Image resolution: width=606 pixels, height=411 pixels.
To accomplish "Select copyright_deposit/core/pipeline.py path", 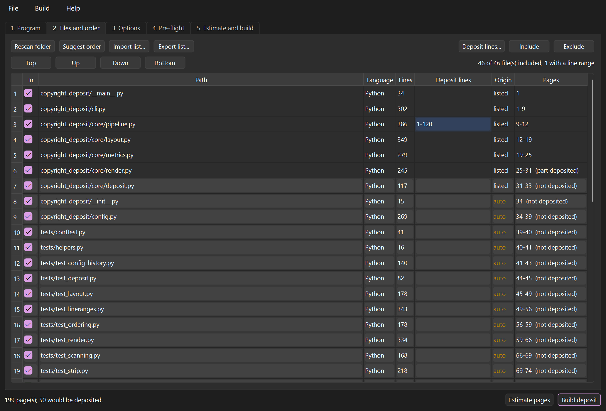I will click(x=88, y=124).
